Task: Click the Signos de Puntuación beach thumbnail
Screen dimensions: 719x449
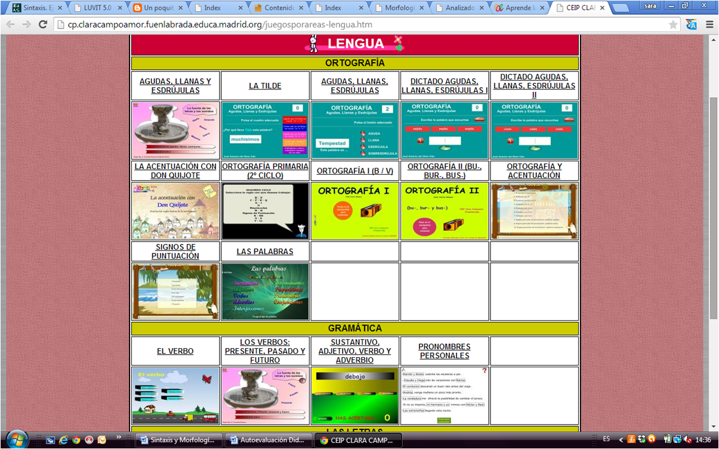Action: click(x=175, y=292)
